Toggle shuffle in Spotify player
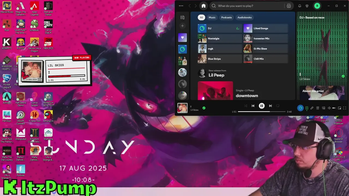This screenshot has height=196, width=349. click(x=245, y=106)
